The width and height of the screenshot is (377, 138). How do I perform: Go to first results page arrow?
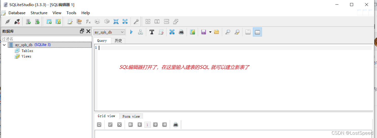click(130, 125)
